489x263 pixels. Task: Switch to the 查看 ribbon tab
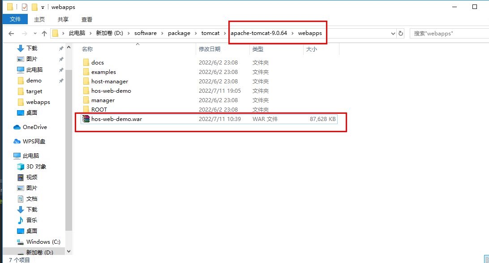pos(87,19)
